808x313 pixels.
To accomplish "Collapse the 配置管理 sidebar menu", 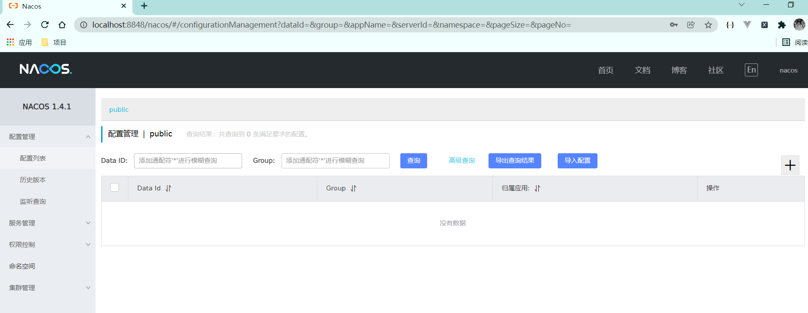I will coord(48,136).
